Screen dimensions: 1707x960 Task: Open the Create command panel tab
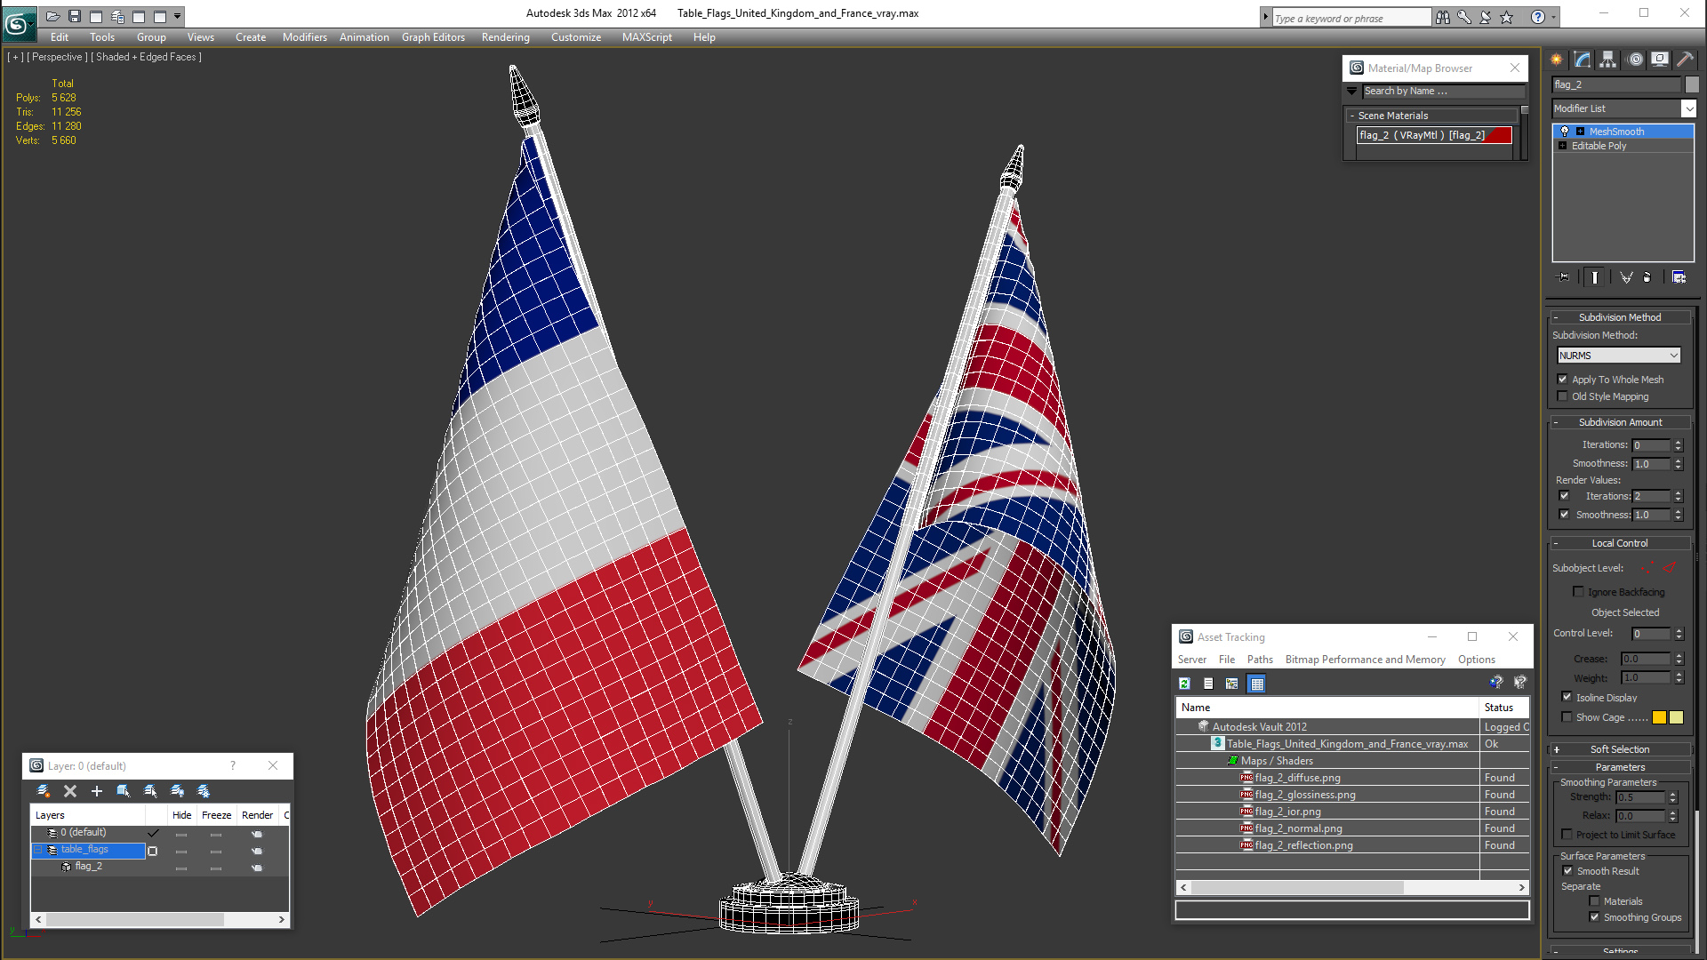pos(1557,60)
